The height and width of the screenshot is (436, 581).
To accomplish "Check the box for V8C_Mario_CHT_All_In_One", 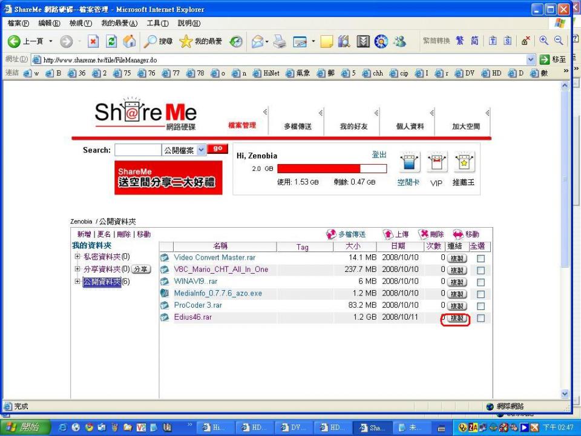I will pos(481,270).
